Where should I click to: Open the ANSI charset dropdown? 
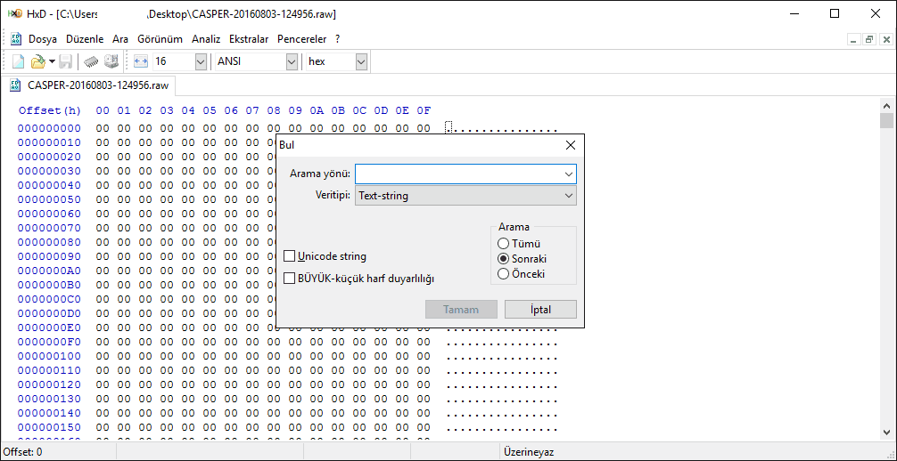[292, 61]
